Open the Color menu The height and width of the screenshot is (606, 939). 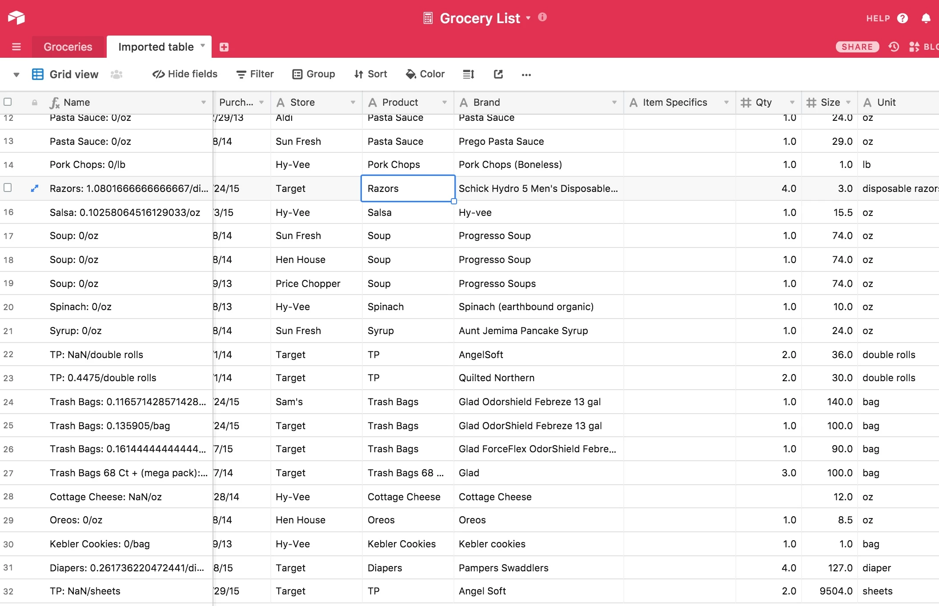(425, 74)
